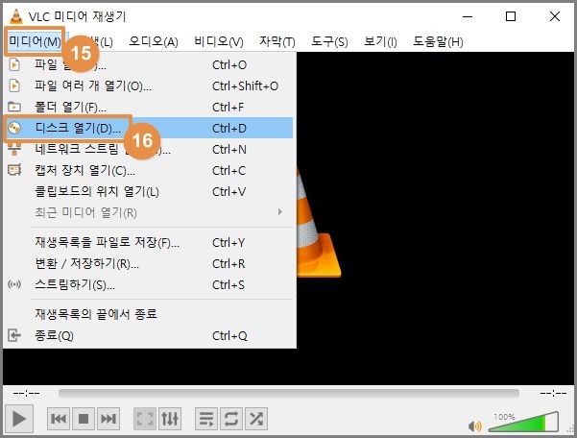577x438 pixels.
Task: Click the network stream icon
Action: click(x=14, y=149)
